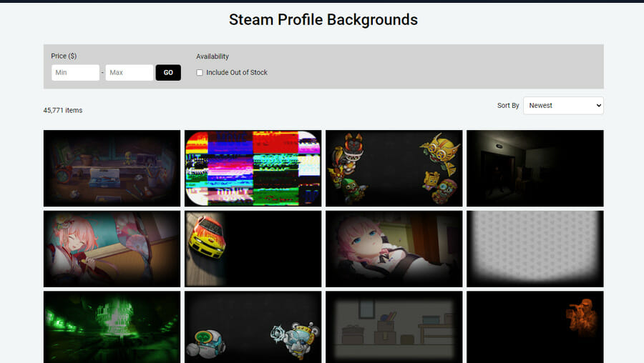Click the Availability label

(213, 56)
